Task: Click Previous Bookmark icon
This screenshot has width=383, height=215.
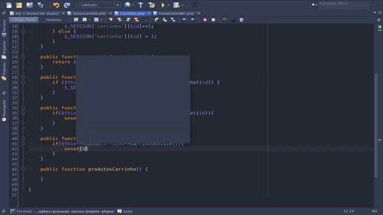Action: point(156,20)
